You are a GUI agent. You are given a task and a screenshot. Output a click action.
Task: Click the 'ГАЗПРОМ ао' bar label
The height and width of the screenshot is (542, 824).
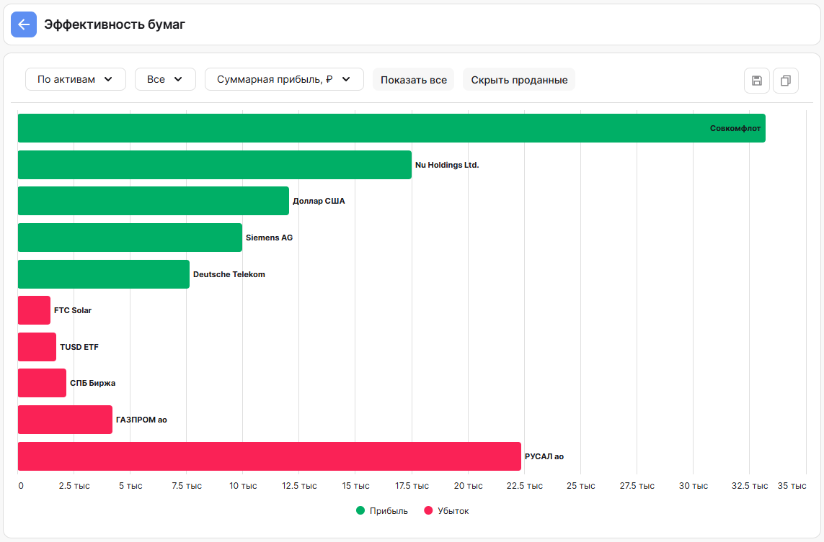pyautogui.click(x=142, y=420)
